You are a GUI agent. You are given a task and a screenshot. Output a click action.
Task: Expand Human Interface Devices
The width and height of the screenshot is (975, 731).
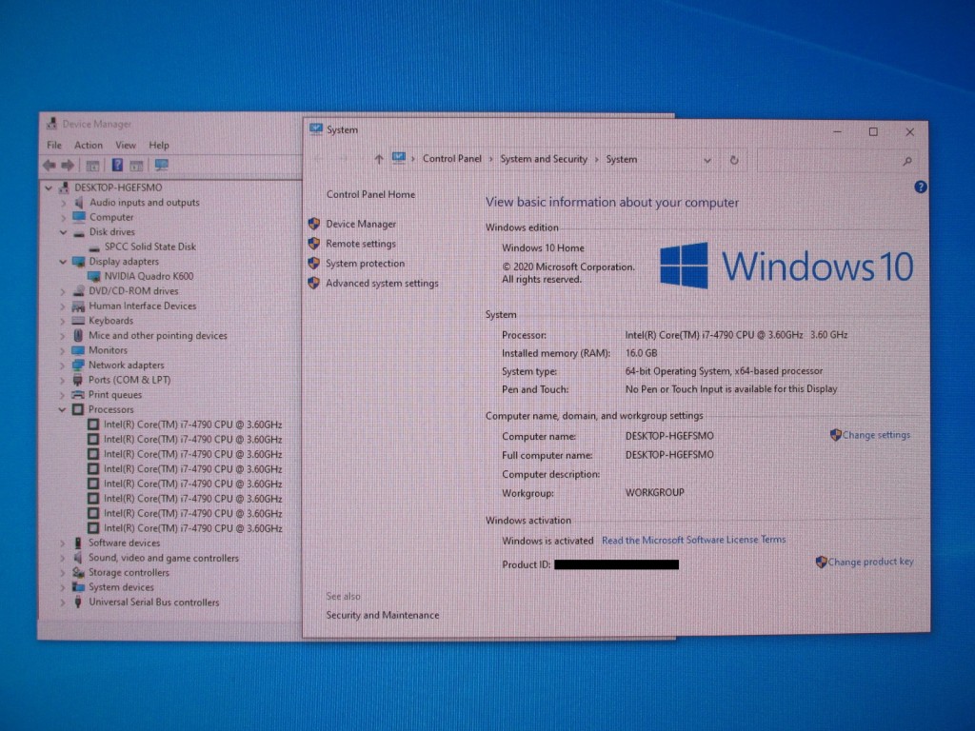click(63, 306)
